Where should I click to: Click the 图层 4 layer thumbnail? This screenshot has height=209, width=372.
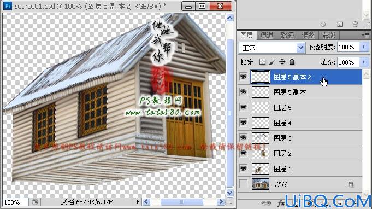tap(260, 123)
